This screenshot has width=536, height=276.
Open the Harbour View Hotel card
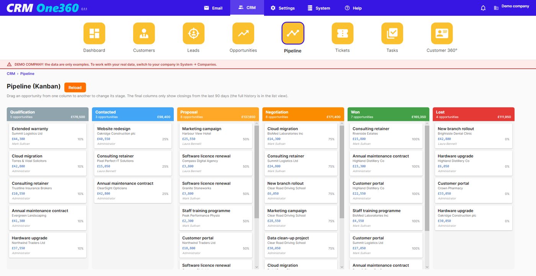pos(216,136)
